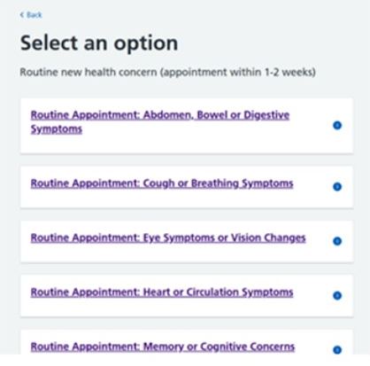Click the 'Routine new health concern' subtitle text
Screen dimensions: 370x366
coord(167,72)
